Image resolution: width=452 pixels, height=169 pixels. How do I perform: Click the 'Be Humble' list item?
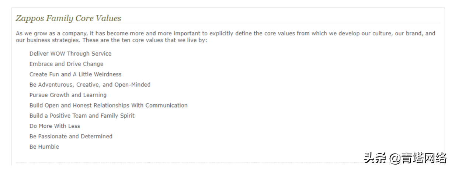[x=44, y=147]
